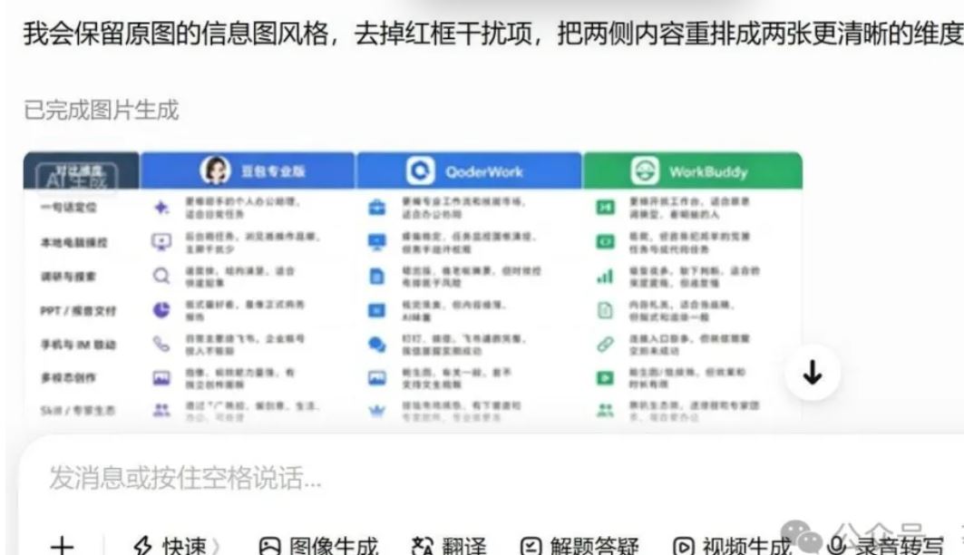Open the 录音转写 tool
This screenshot has width=964, height=555.
pos(885,545)
